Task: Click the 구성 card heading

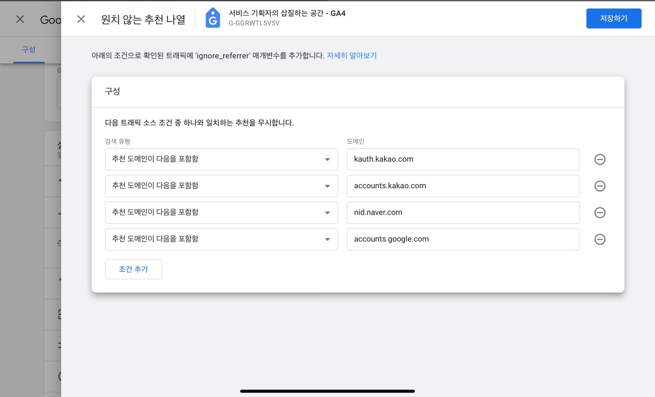Action: tap(112, 91)
